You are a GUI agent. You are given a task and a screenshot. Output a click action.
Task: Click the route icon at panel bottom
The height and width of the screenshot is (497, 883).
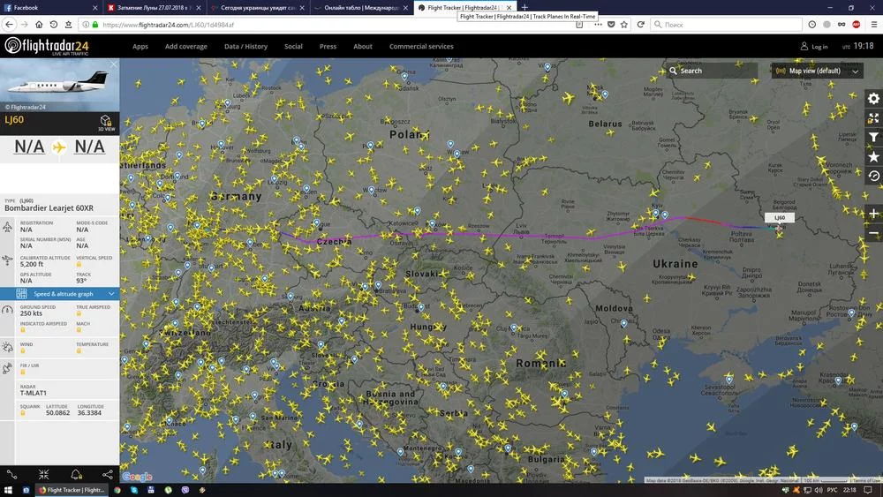[x=11, y=474]
